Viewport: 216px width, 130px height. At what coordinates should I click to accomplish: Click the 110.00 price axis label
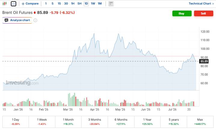[205, 40]
